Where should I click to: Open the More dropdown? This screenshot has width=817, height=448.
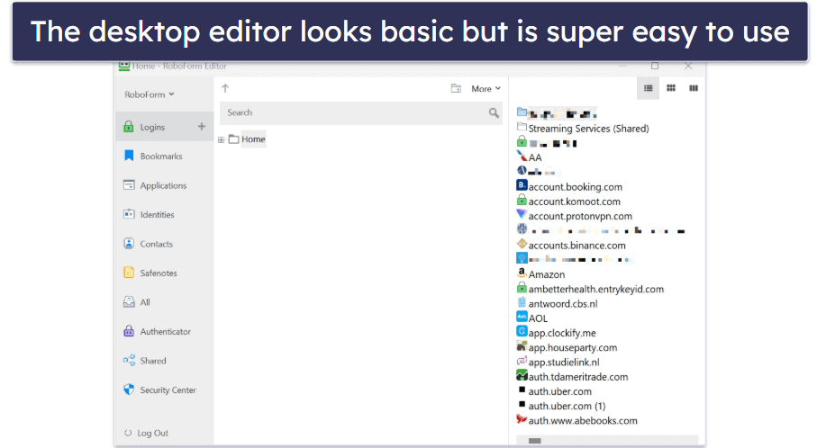click(x=486, y=89)
